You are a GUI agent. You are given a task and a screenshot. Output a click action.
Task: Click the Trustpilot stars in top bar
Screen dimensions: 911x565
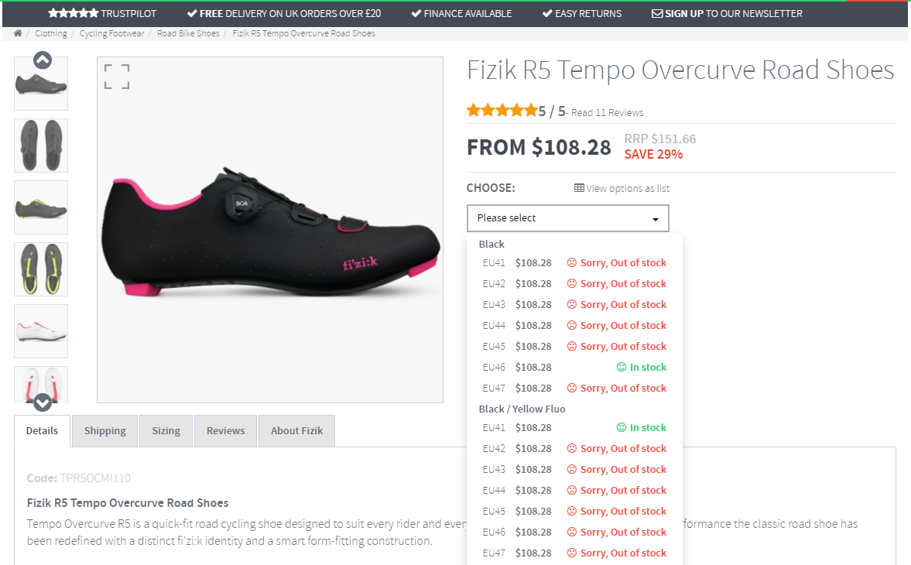(74, 13)
